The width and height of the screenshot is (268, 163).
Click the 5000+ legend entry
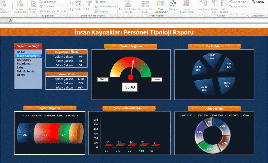(x=245, y=115)
